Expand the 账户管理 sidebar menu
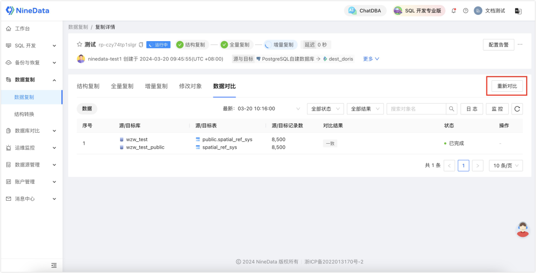The width and height of the screenshot is (536, 273). pos(31,182)
